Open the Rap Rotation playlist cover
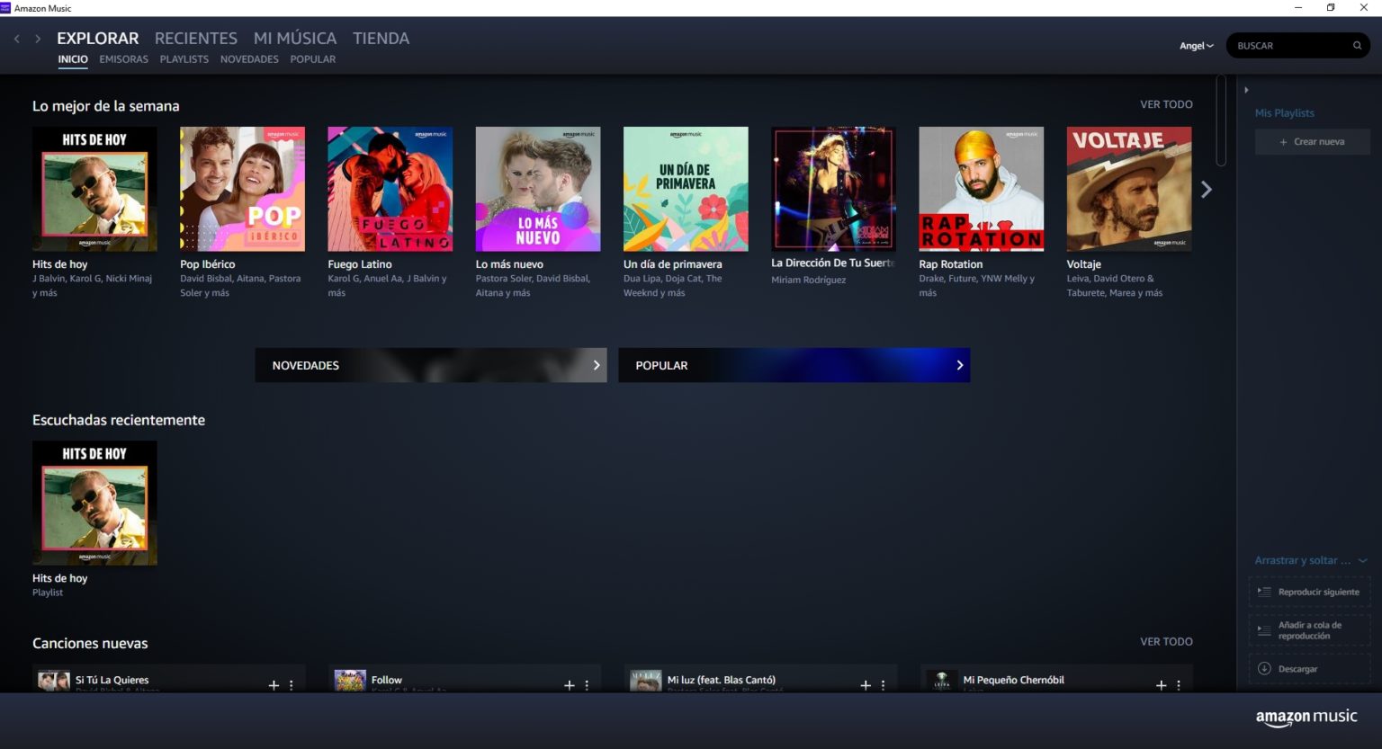 [x=982, y=189]
